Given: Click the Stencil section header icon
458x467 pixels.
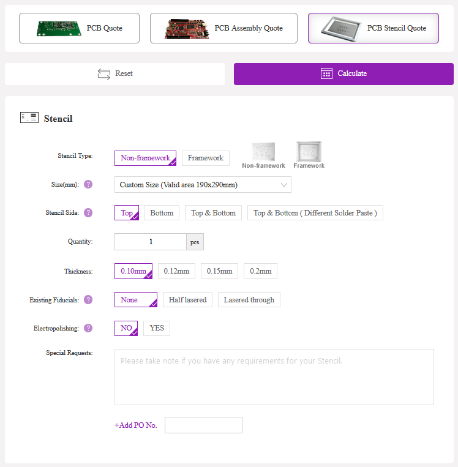Looking at the screenshot, I should pyautogui.click(x=29, y=118).
